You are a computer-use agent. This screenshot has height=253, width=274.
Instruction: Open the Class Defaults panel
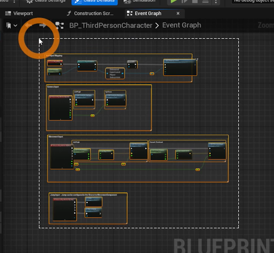click(94, 2)
